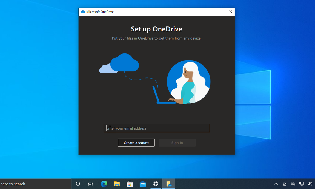
Task: Click the OneDrive setup taskbar icon
Action: pyautogui.click(x=169, y=184)
